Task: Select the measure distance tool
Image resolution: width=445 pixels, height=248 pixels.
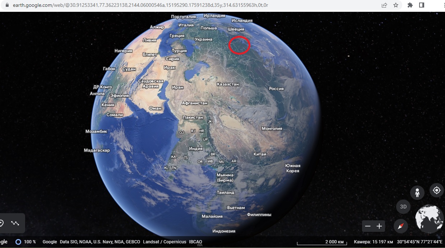Action: pos(15,223)
